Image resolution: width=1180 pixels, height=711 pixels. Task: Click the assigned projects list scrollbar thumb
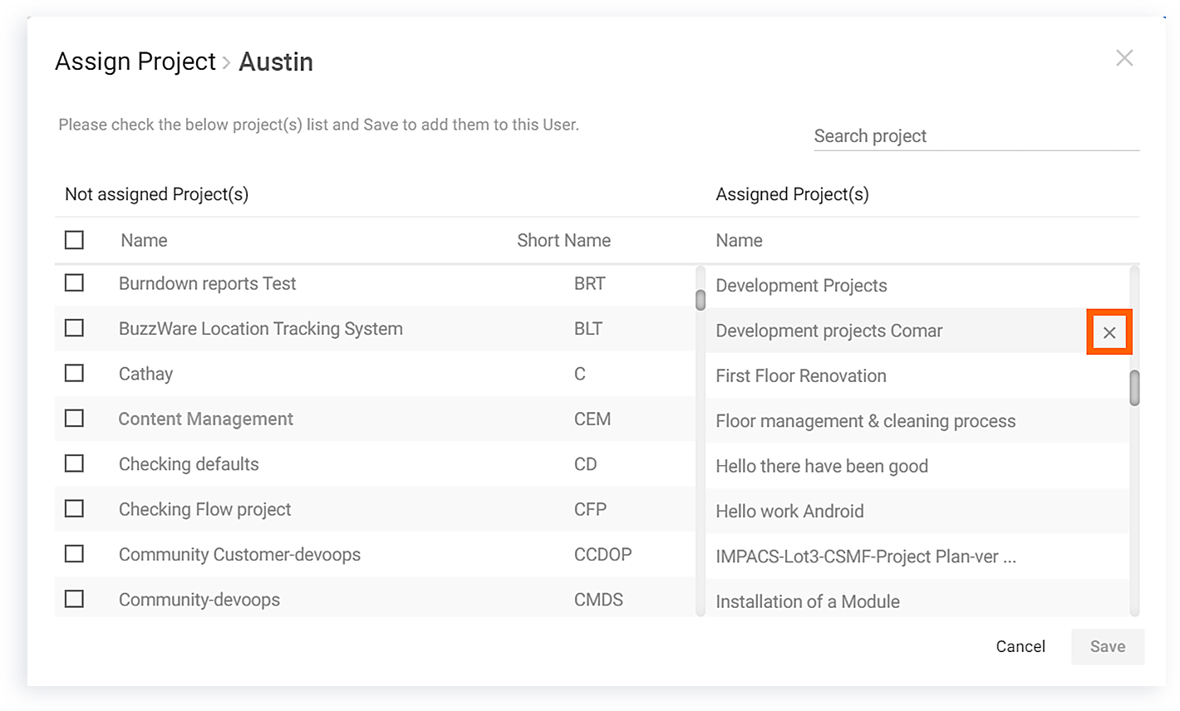pos(1134,388)
